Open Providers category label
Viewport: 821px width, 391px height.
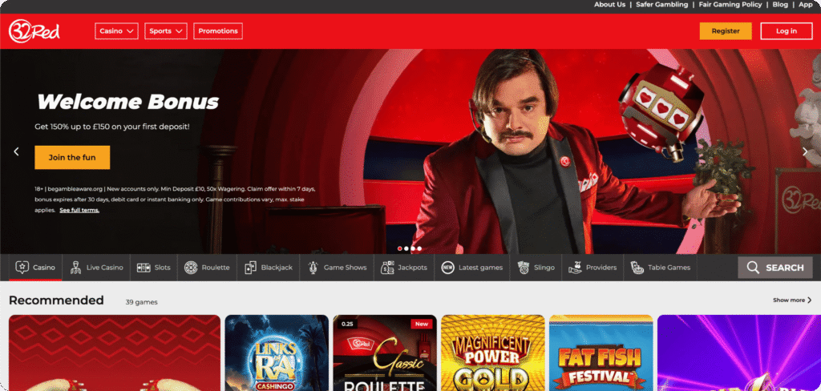601,268
